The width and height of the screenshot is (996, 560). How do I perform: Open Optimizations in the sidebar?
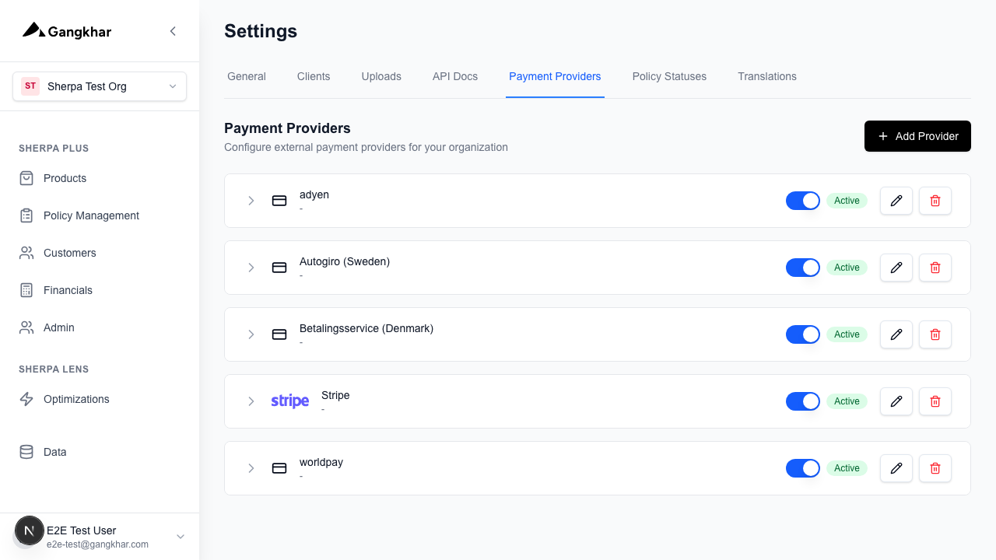click(x=100, y=399)
